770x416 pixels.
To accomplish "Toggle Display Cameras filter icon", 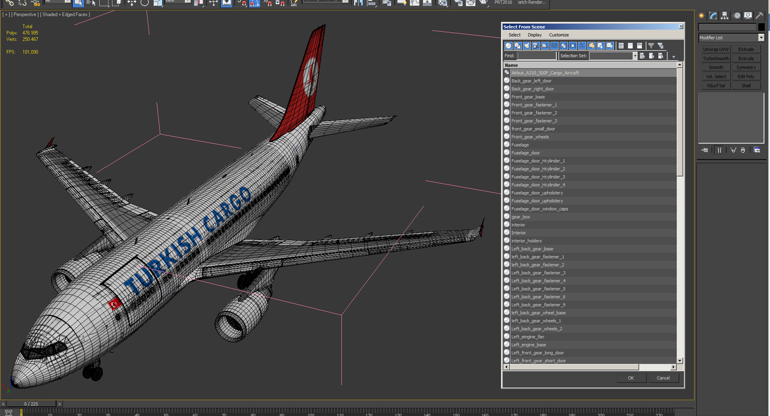I will tap(536, 46).
